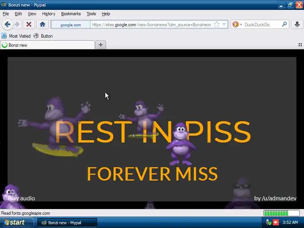Click the 3:52 AM clock

[290, 222]
